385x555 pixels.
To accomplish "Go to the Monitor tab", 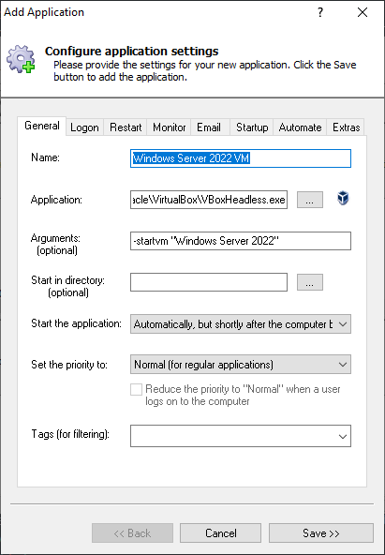I will (169, 127).
